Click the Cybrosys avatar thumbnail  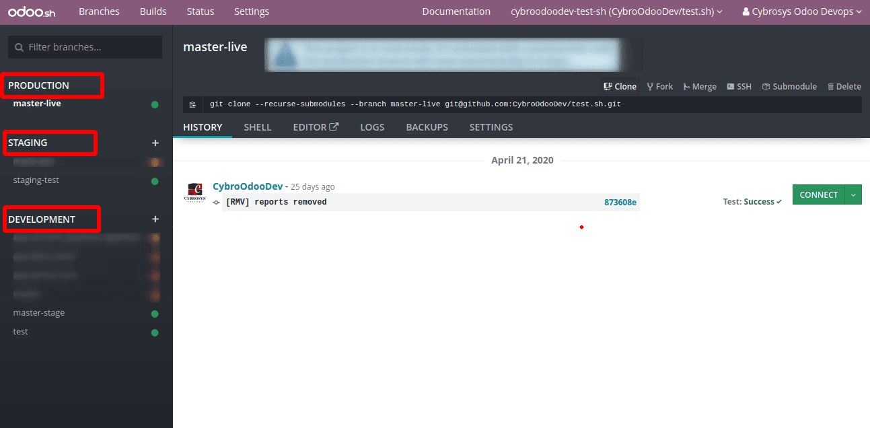[194, 193]
